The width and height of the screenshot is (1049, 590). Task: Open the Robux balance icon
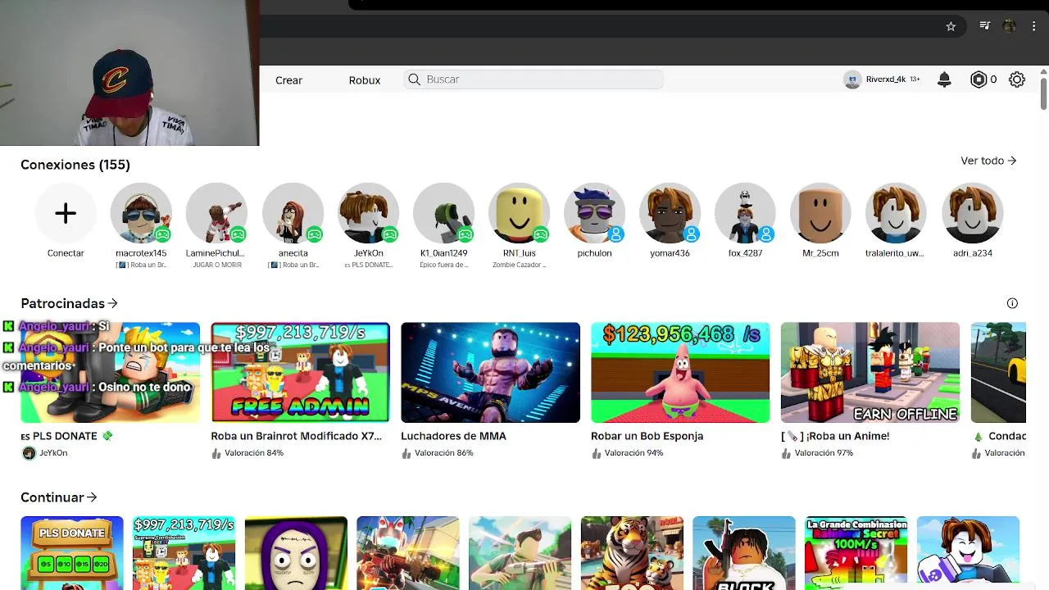coord(978,79)
